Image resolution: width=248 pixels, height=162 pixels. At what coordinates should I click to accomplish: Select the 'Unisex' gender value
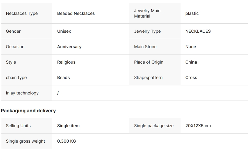[x=64, y=31]
